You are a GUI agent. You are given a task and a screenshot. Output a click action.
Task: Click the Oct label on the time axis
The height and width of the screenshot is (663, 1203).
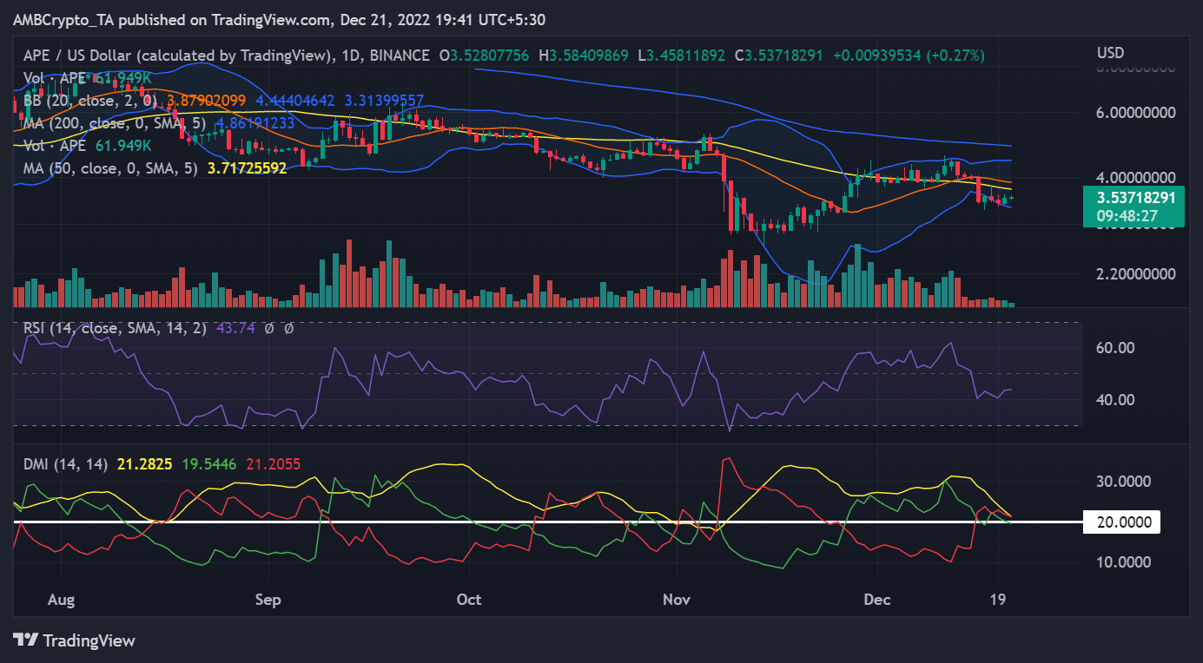click(x=469, y=600)
